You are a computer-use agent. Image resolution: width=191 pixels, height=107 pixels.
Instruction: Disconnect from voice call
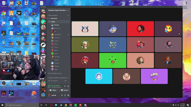[68, 86]
